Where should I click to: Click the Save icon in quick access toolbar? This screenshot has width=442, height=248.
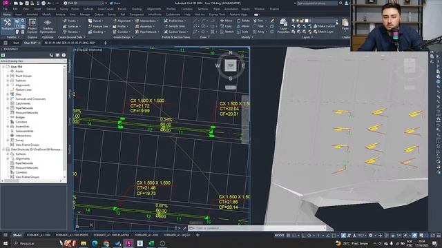click(26, 3)
